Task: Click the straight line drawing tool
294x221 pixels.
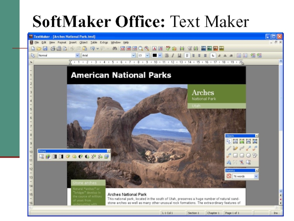Action: 229,148
